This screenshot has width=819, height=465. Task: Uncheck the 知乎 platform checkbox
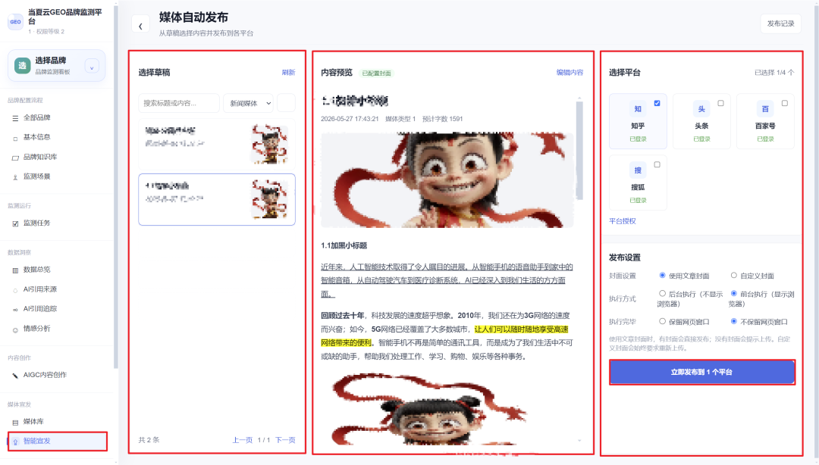click(657, 103)
